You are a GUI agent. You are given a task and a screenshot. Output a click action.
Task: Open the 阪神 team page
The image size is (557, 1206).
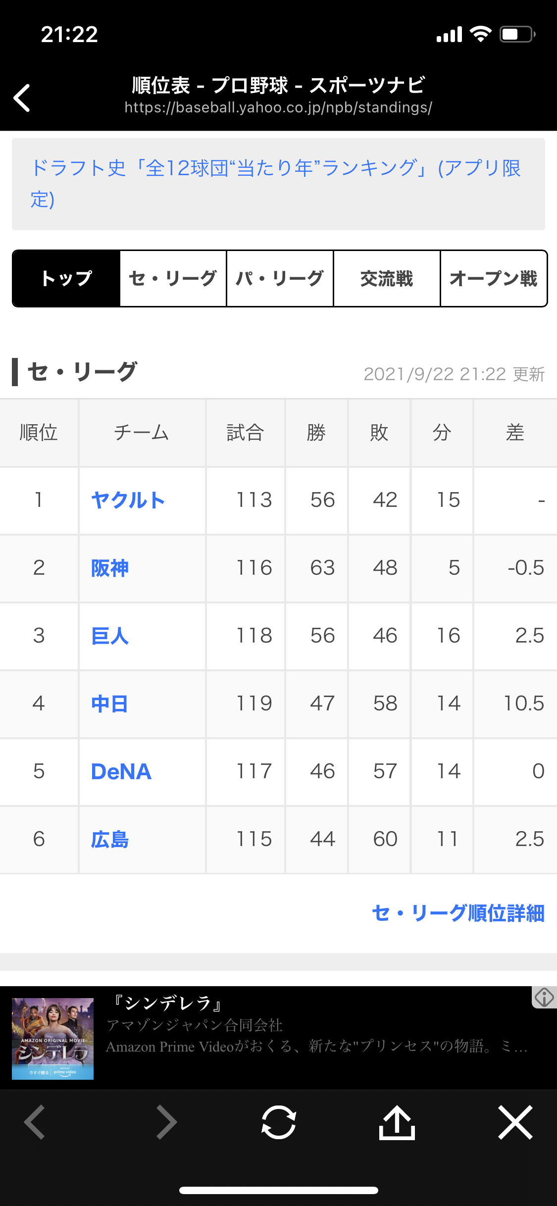pyautogui.click(x=109, y=568)
